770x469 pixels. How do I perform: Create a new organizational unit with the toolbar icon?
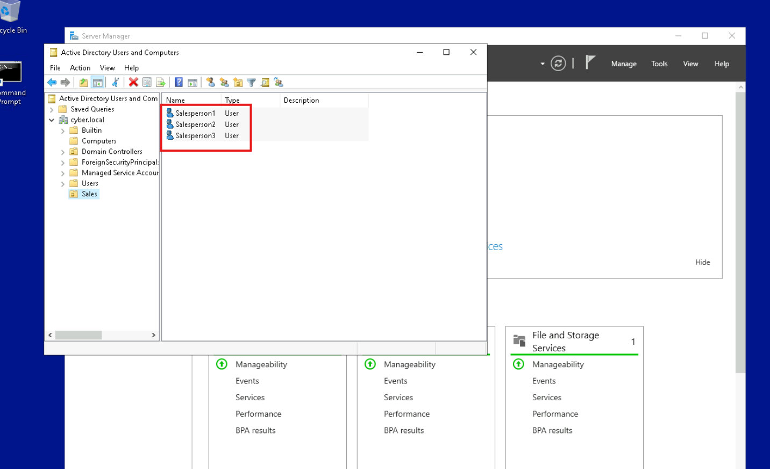[238, 82]
